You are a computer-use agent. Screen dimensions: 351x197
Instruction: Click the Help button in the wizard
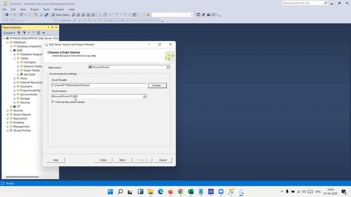55,160
